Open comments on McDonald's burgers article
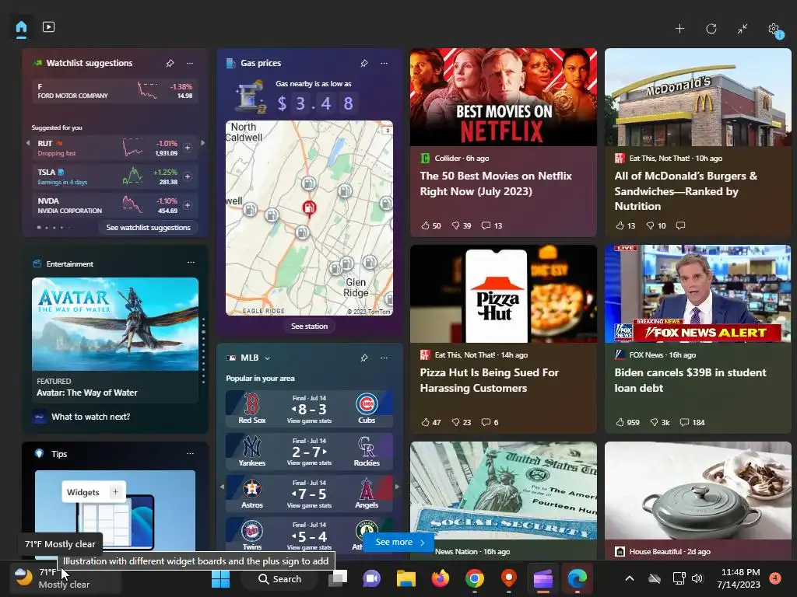This screenshot has height=597, width=797. pos(680,225)
